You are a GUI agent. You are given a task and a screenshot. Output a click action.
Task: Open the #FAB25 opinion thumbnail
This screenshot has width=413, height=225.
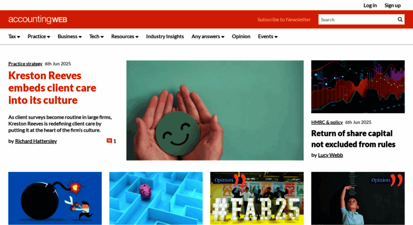[257, 198]
